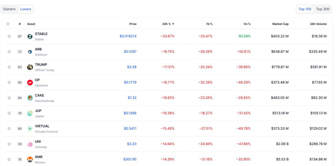Click the Optimism red logo icon
Image resolution: width=336 pixels, height=166 pixels.
coord(30,82)
